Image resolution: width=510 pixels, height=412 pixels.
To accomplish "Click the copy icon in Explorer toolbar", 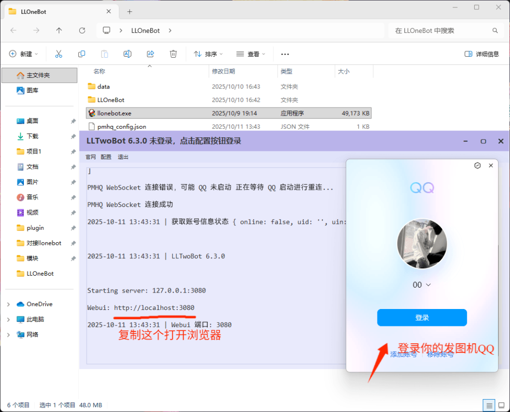I will click(x=82, y=54).
